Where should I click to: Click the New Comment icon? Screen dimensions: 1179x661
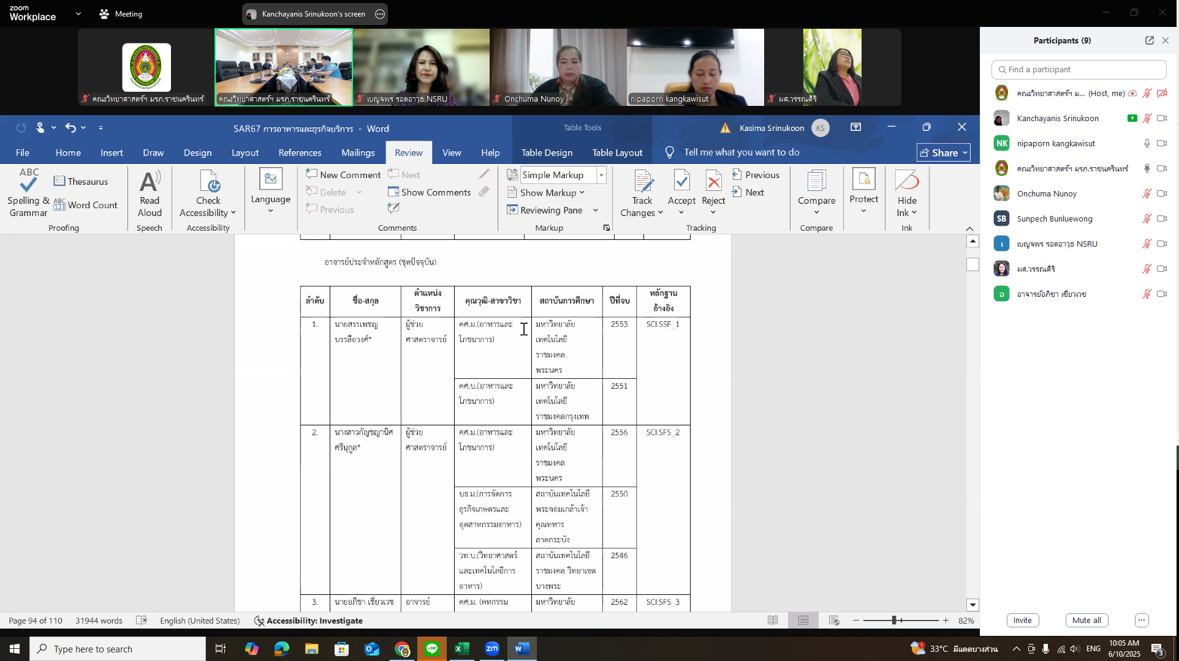click(312, 174)
